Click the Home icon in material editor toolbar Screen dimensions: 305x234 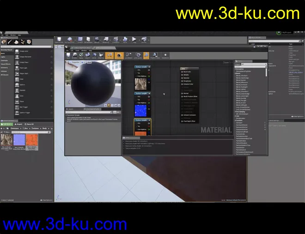94,55
